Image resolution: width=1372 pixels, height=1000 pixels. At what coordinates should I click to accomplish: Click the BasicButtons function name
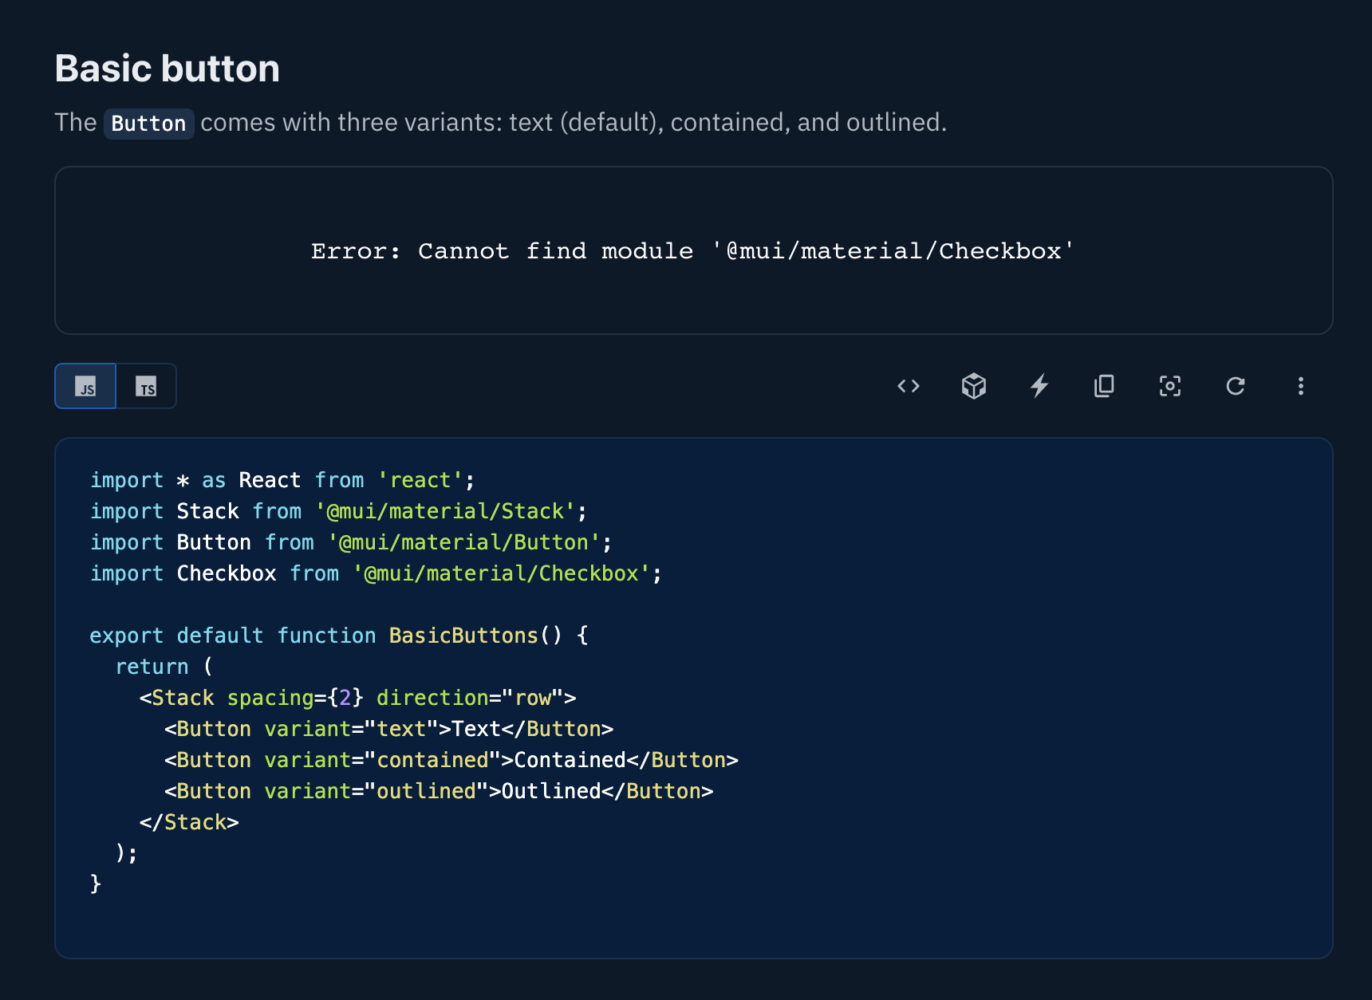[463, 636]
